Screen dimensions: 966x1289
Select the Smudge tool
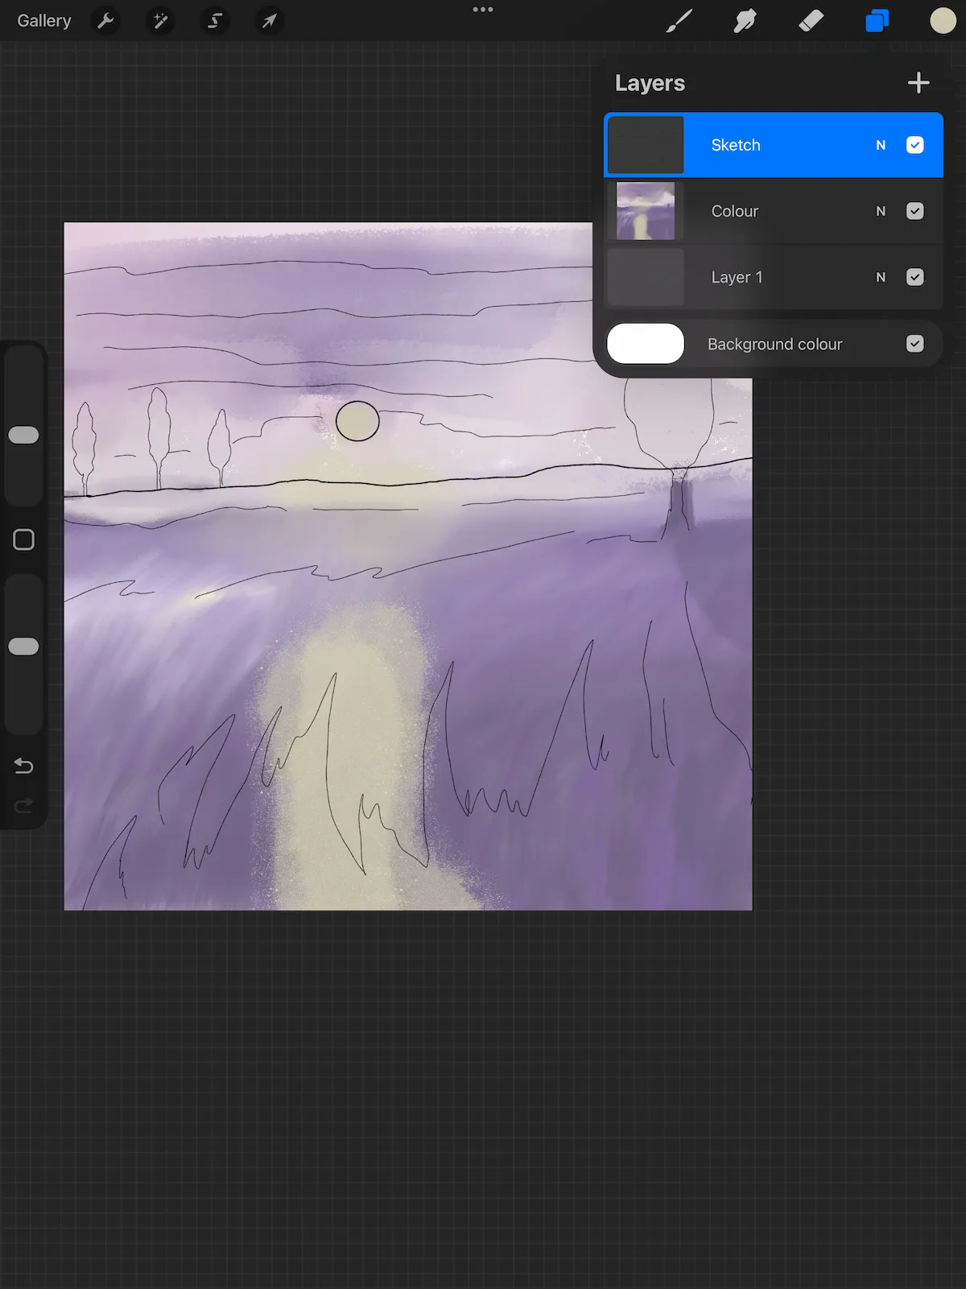pyautogui.click(x=745, y=21)
